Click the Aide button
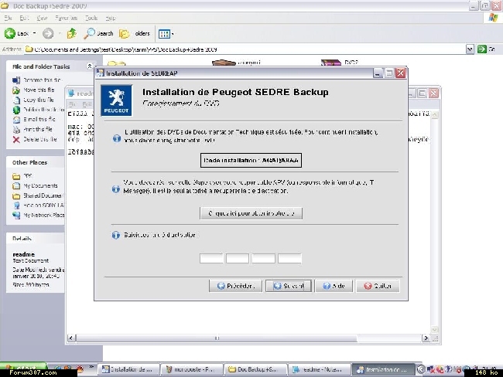 coord(334,286)
